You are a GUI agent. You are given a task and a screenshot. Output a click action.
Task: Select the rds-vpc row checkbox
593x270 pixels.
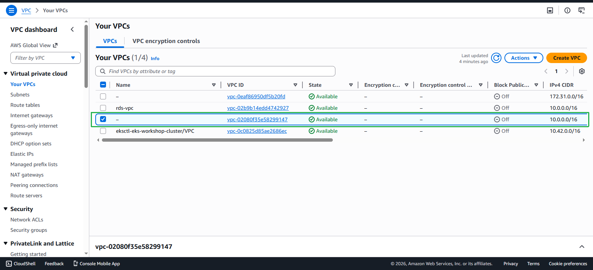pos(103,108)
